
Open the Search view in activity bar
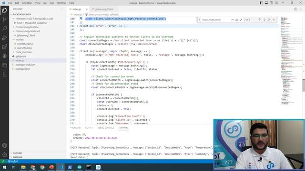point(4,28)
